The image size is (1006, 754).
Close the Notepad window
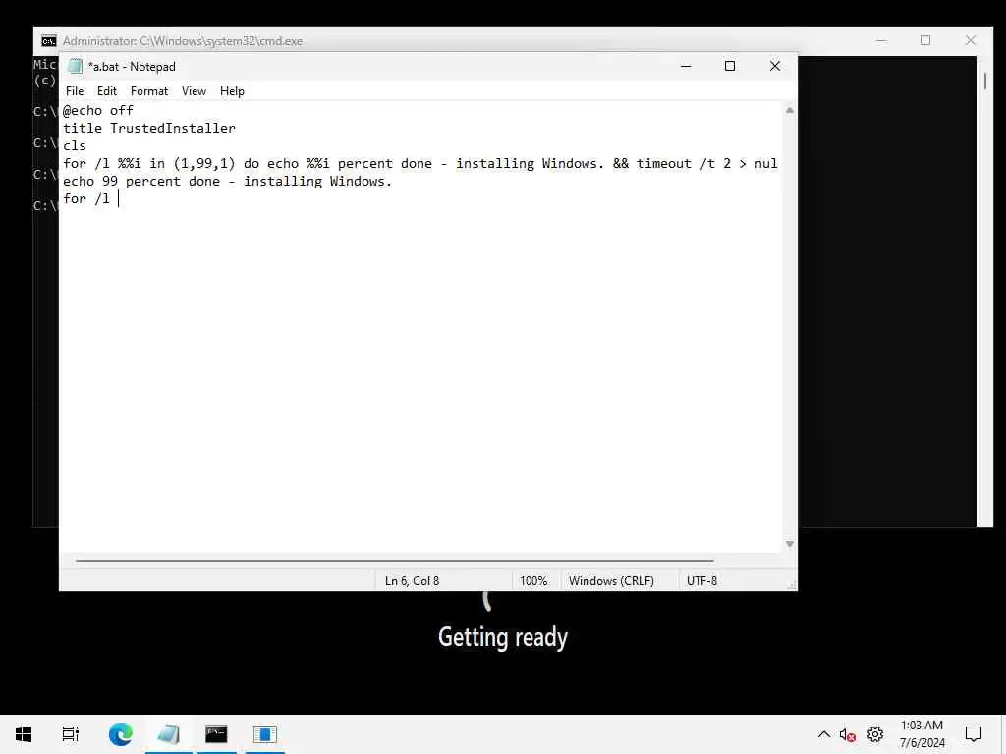(x=775, y=66)
